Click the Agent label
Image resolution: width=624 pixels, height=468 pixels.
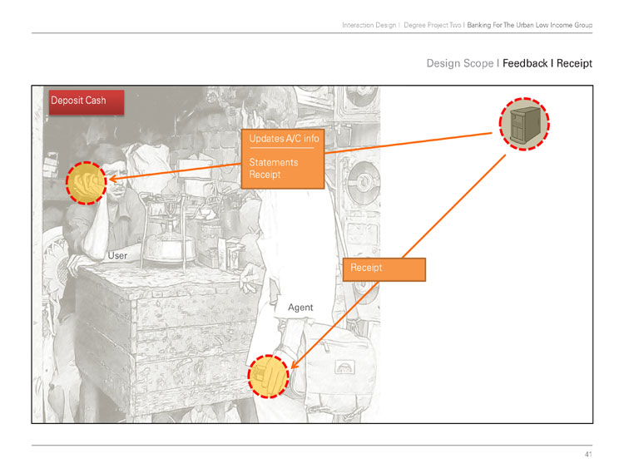click(x=300, y=308)
